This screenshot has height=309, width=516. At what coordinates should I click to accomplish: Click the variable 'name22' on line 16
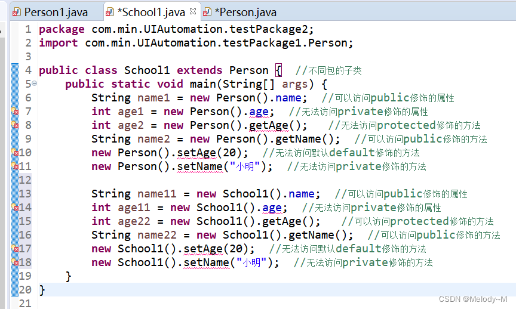coord(156,235)
